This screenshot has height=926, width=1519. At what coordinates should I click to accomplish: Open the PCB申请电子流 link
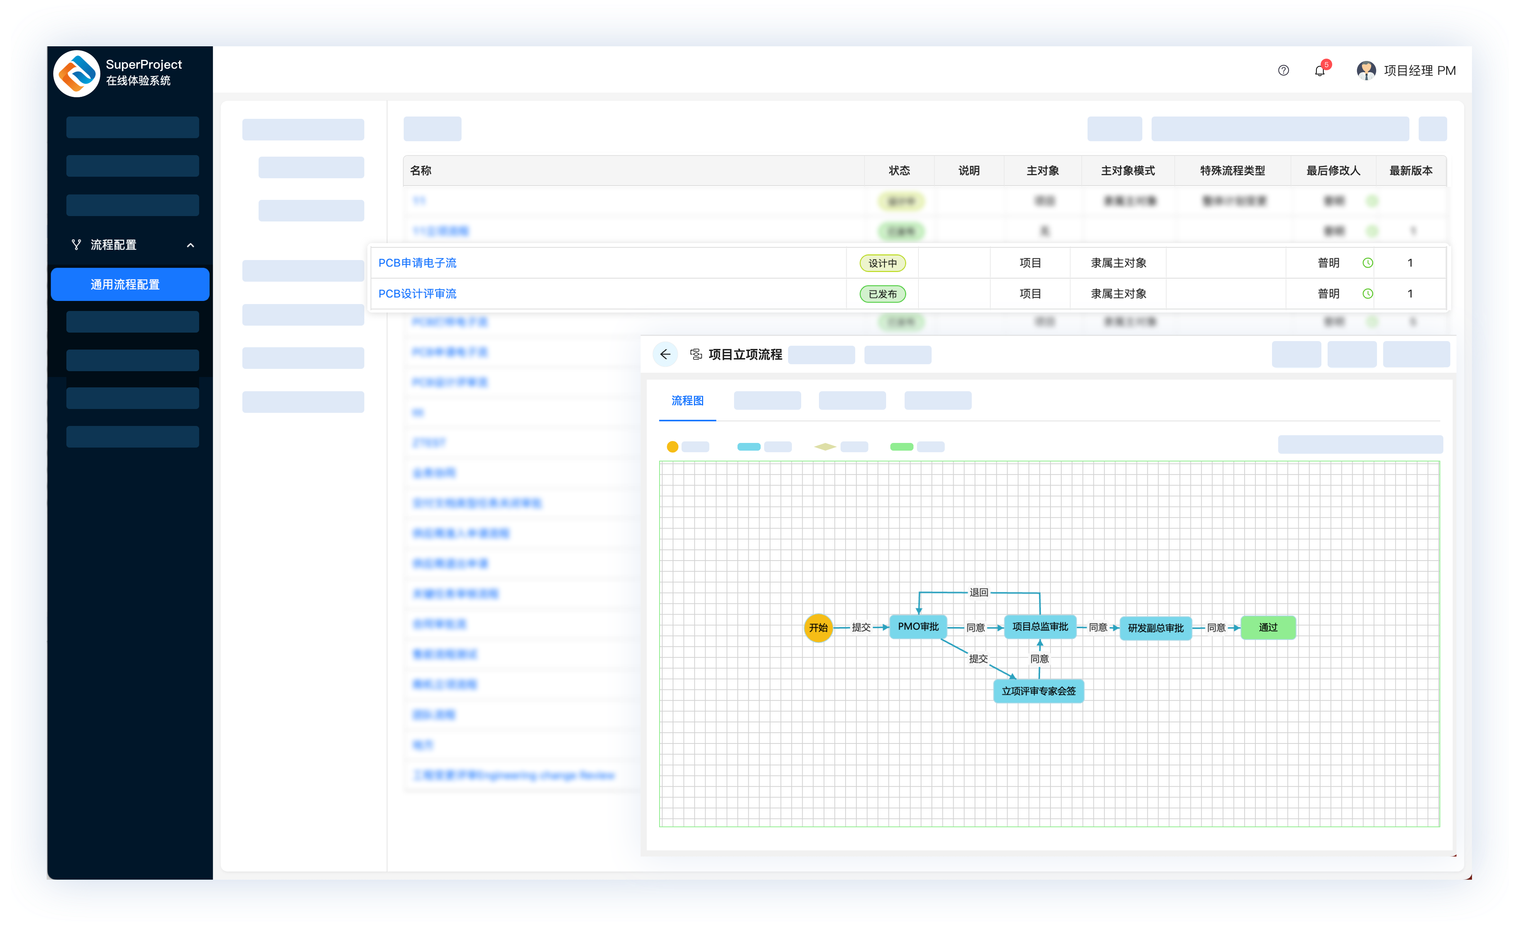click(x=417, y=263)
